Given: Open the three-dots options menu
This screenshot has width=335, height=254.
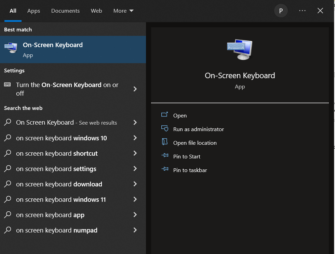Looking at the screenshot, I should pyautogui.click(x=302, y=11).
